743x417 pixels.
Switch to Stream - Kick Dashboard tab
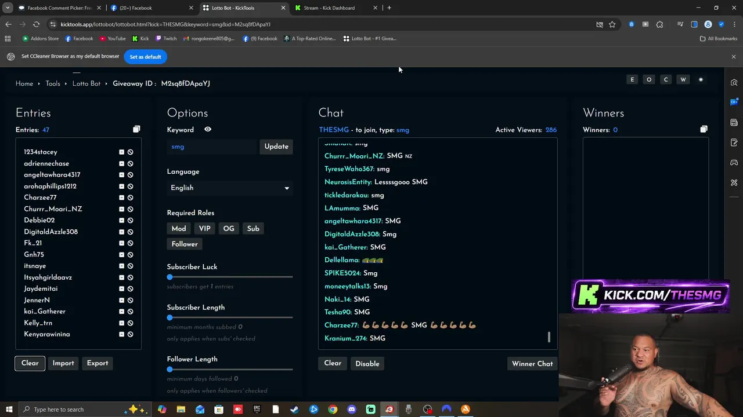pyautogui.click(x=336, y=8)
